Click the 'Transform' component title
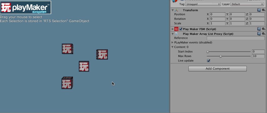Viewport: 267px width, 113px height. [190, 10]
